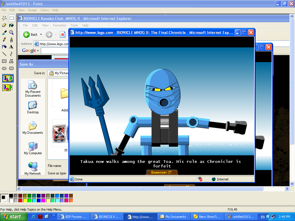
Task: Click the horizontal scrollbar right arrow
Action: click(x=287, y=189)
